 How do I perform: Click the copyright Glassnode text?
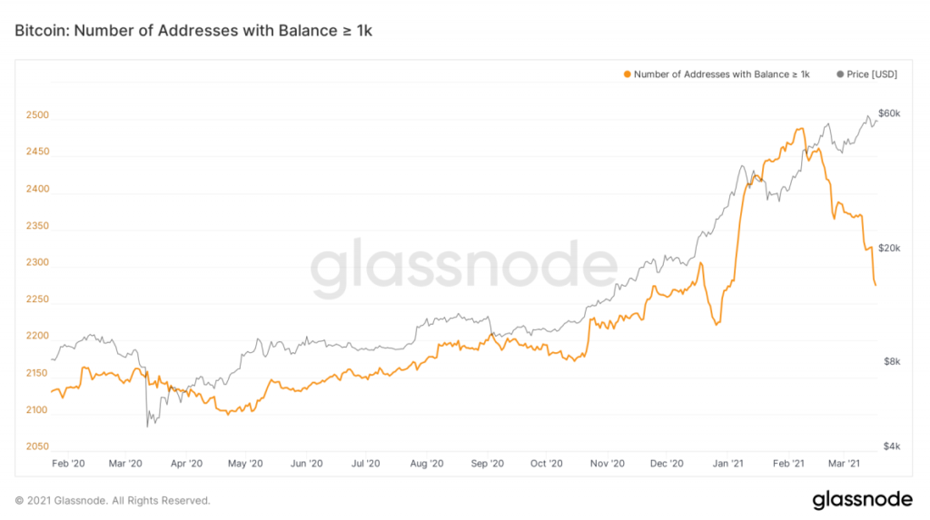coord(113,500)
